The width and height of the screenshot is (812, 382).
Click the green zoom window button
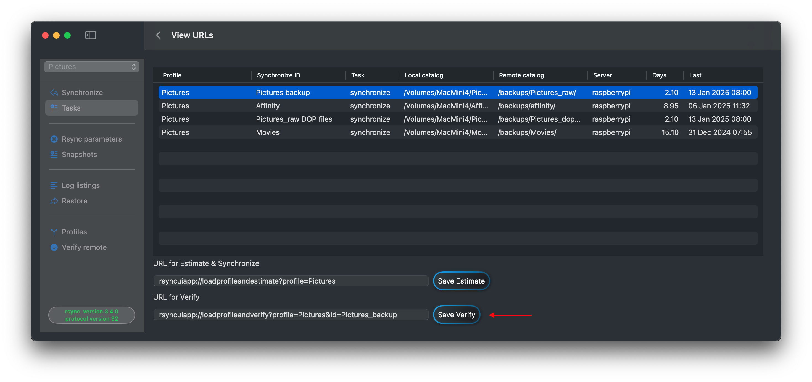[67, 35]
